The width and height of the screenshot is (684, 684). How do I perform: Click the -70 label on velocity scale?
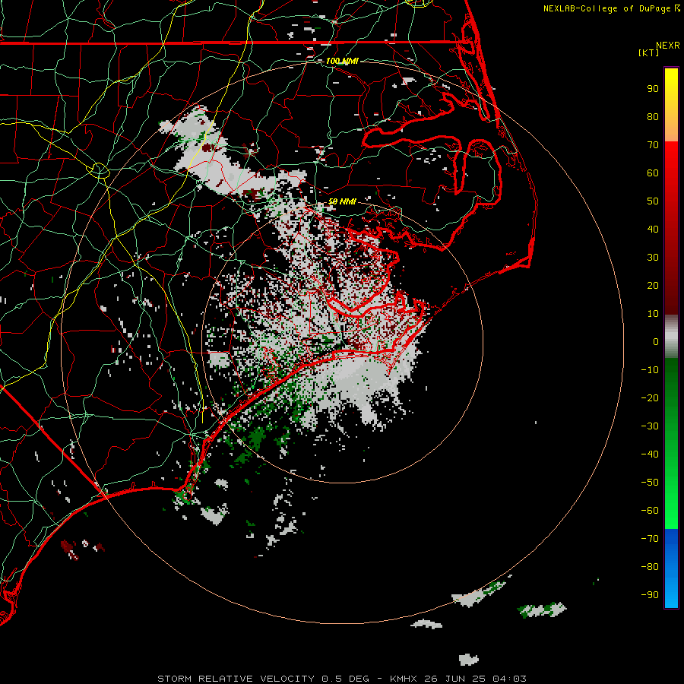click(x=650, y=539)
